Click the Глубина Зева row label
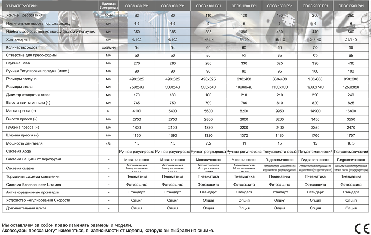This screenshot has width=371, height=235. pyautogui.click(x=18, y=63)
